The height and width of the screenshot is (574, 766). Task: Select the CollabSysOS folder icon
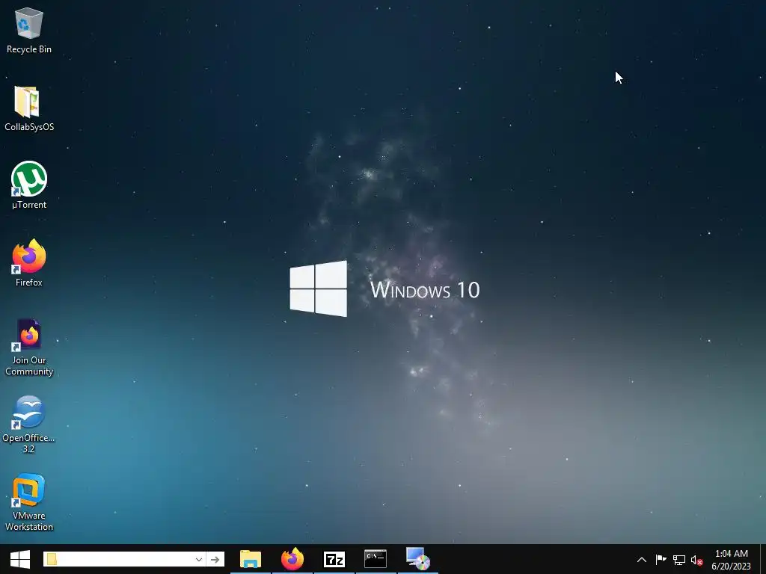tap(29, 108)
